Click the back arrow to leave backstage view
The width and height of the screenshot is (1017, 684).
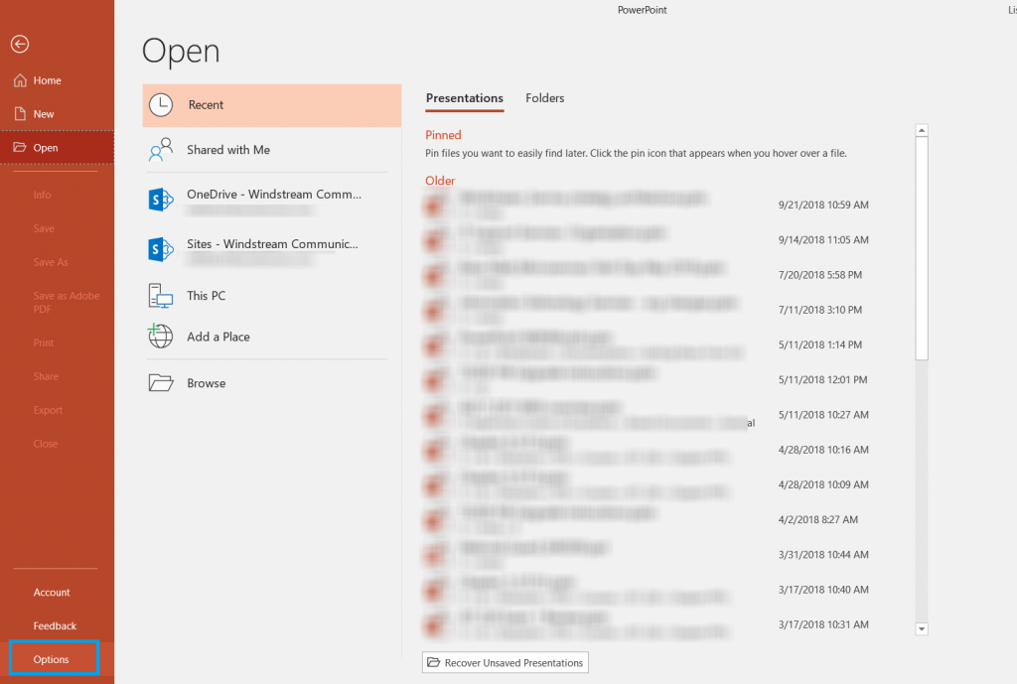click(x=19, y=44)
